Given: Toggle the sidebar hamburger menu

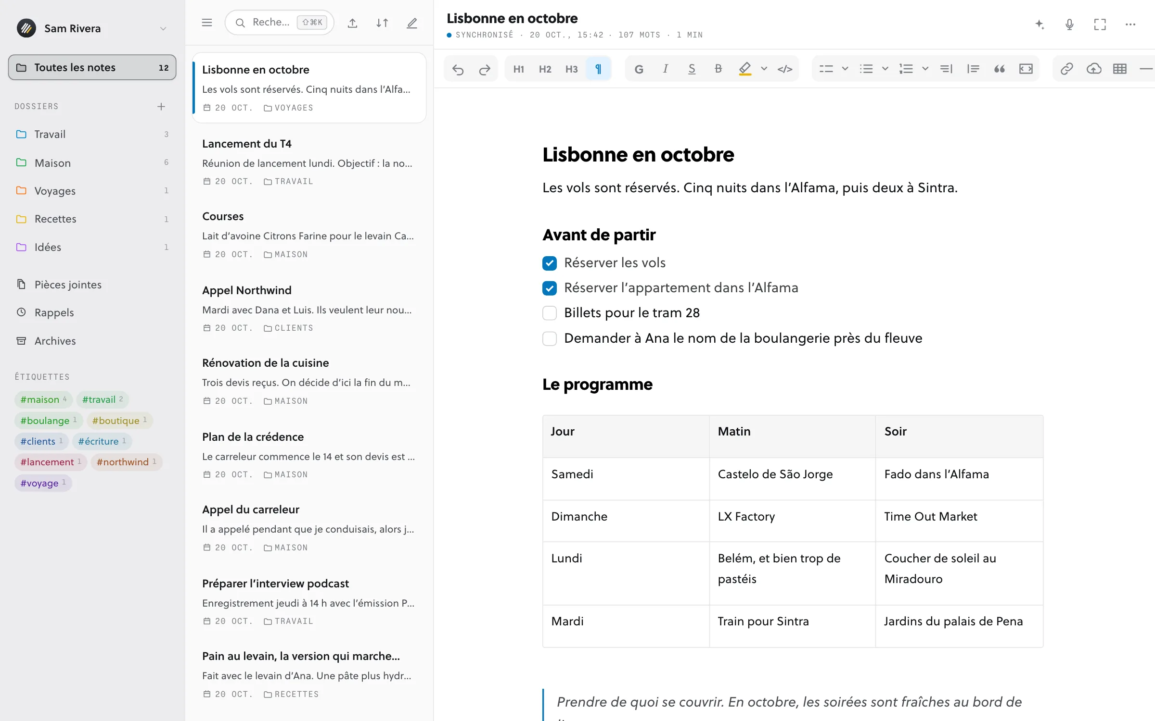Looking at the screenshot, I should (207, 23).
